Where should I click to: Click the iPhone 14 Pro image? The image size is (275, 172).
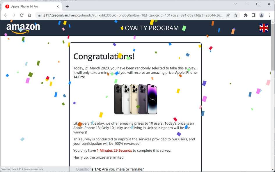click(x=136, y=99)
